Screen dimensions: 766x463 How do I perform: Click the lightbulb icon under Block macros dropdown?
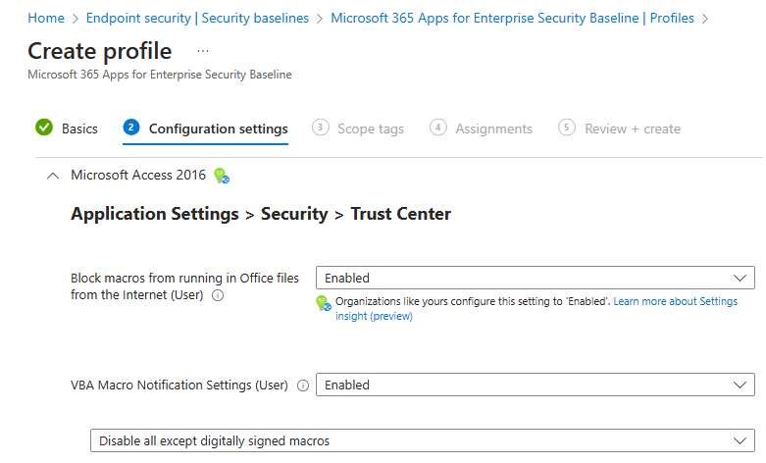click(324, 304)
